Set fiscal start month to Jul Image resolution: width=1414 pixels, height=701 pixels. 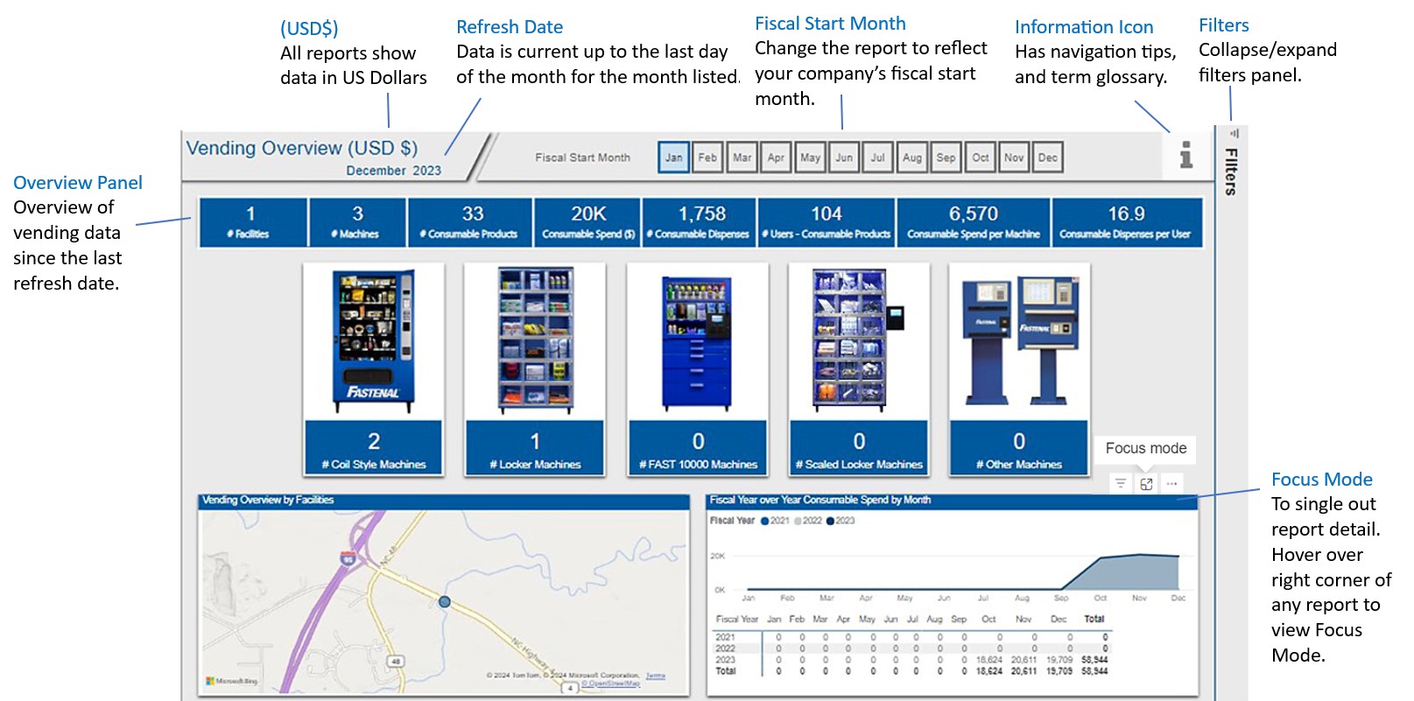(877, 158)
